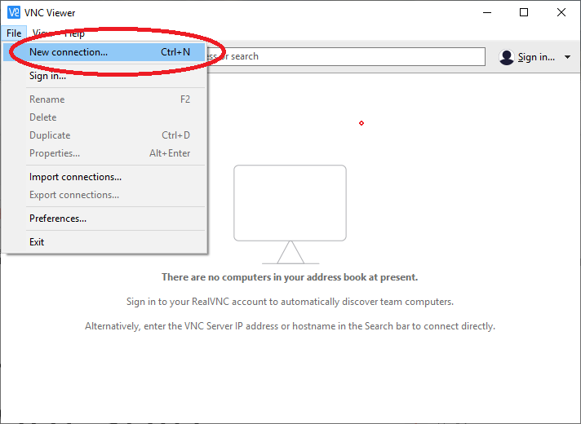The width and height of the screenshot is (581, 424).
Task: Select the Rename menu entry
Action: [104, 99]
